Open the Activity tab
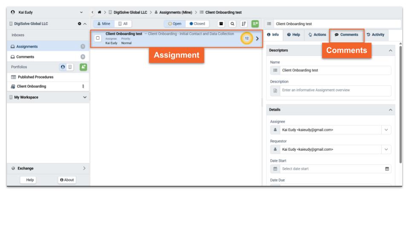Screen dimensions: 409x230 click(375, 34)
